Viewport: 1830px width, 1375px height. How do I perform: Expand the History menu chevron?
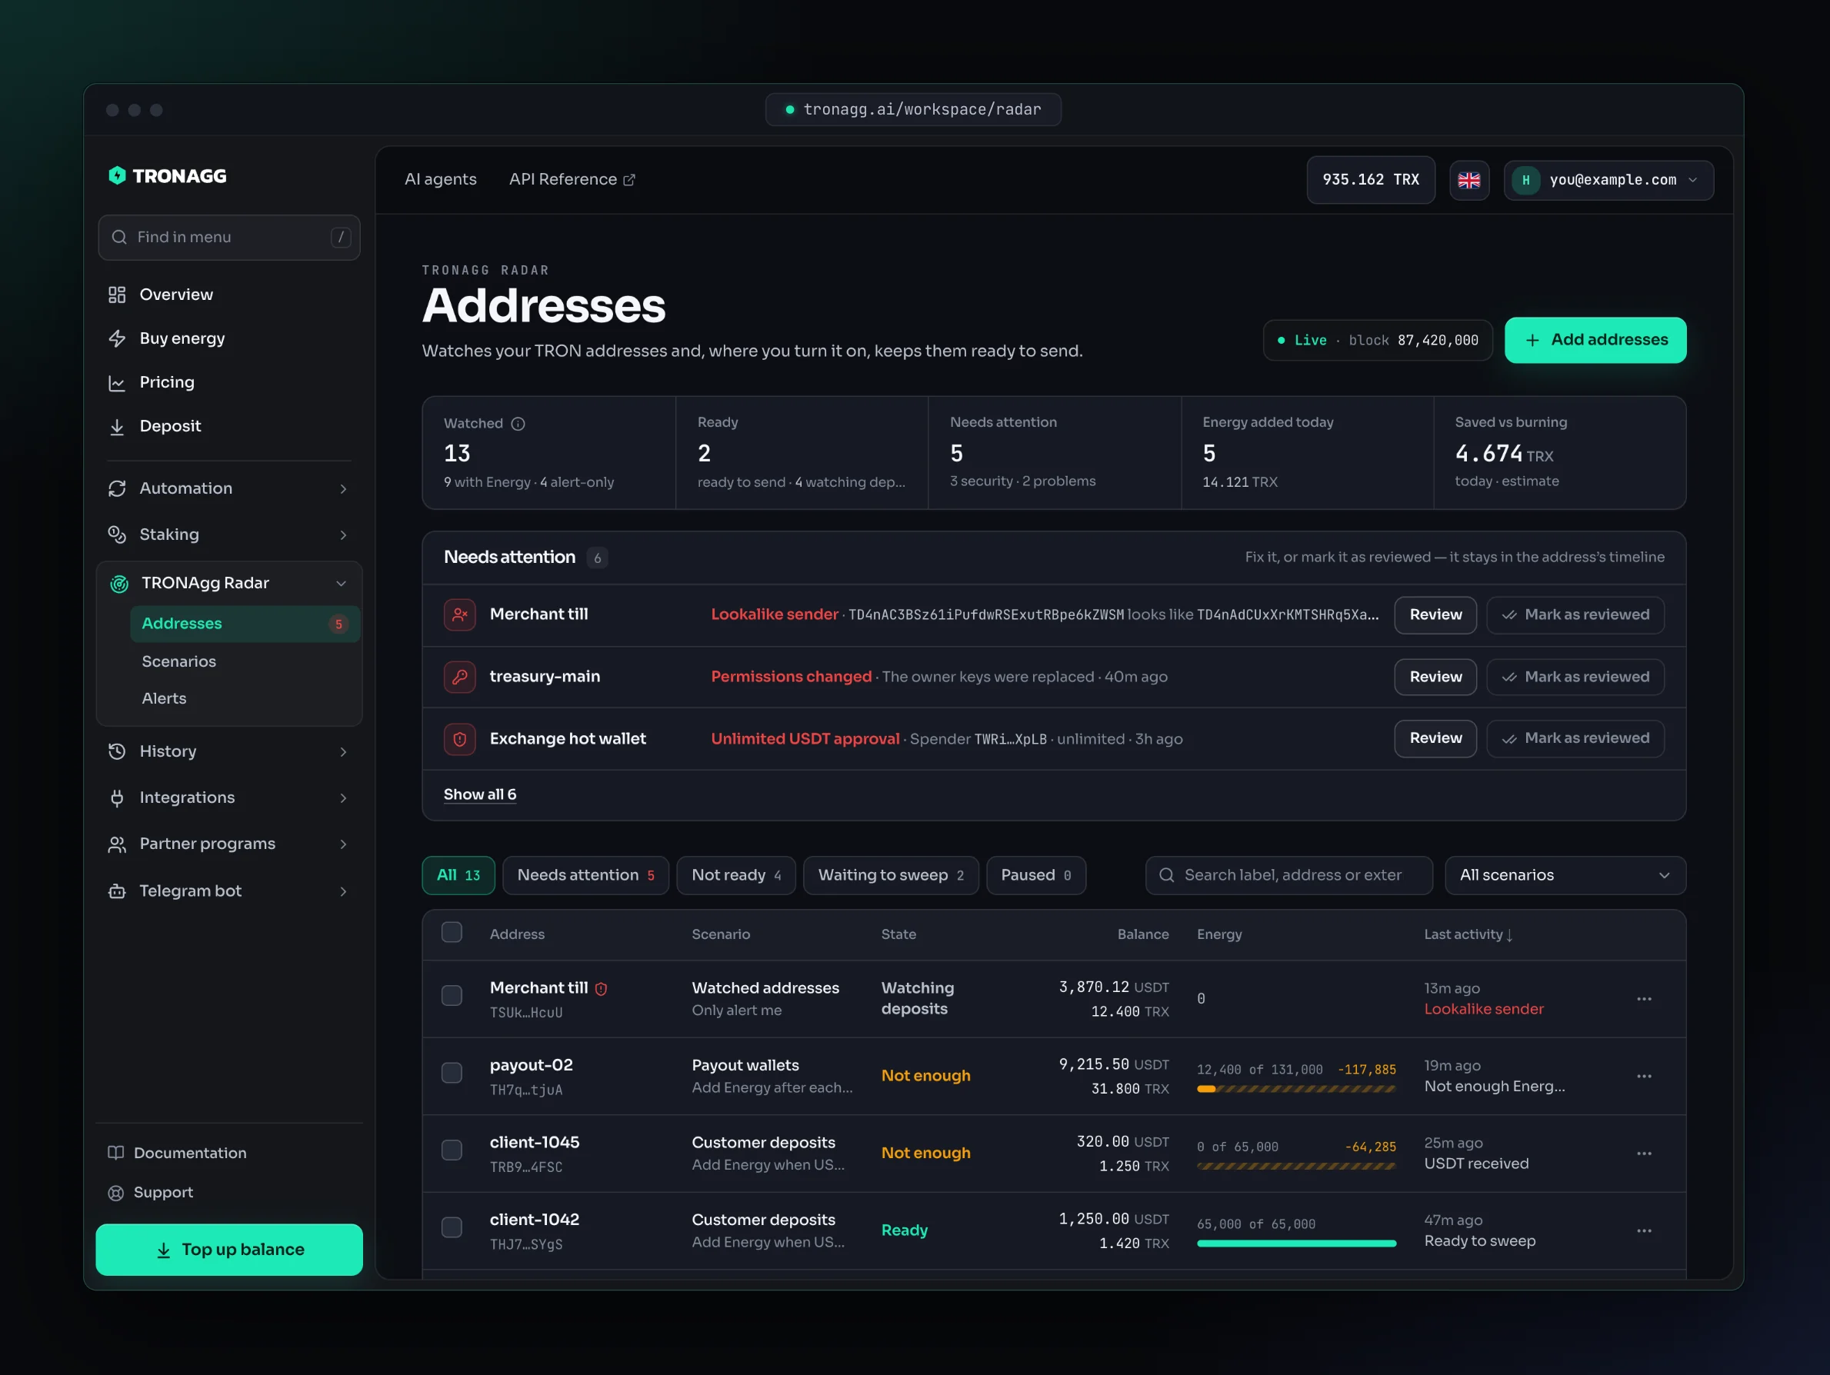pos(342,752)
